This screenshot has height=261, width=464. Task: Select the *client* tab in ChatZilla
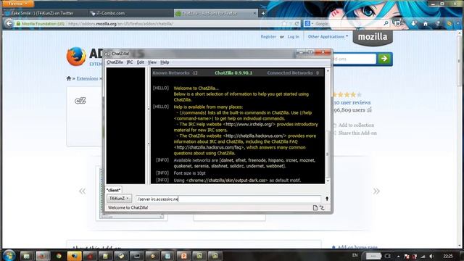tap(114, 190)
